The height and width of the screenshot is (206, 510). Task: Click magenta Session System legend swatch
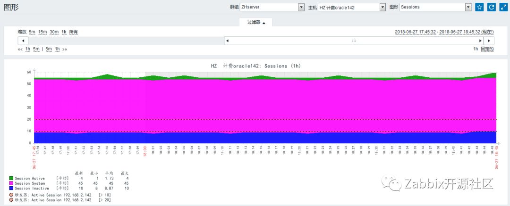coord(11,183)
